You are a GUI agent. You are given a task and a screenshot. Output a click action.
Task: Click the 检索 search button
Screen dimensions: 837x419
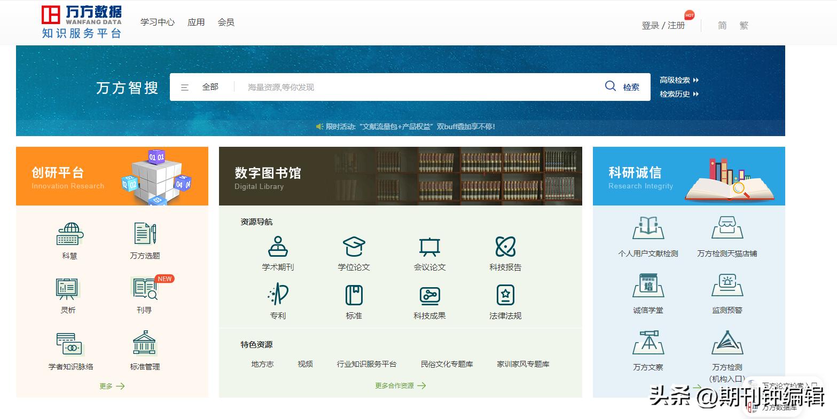622,86
